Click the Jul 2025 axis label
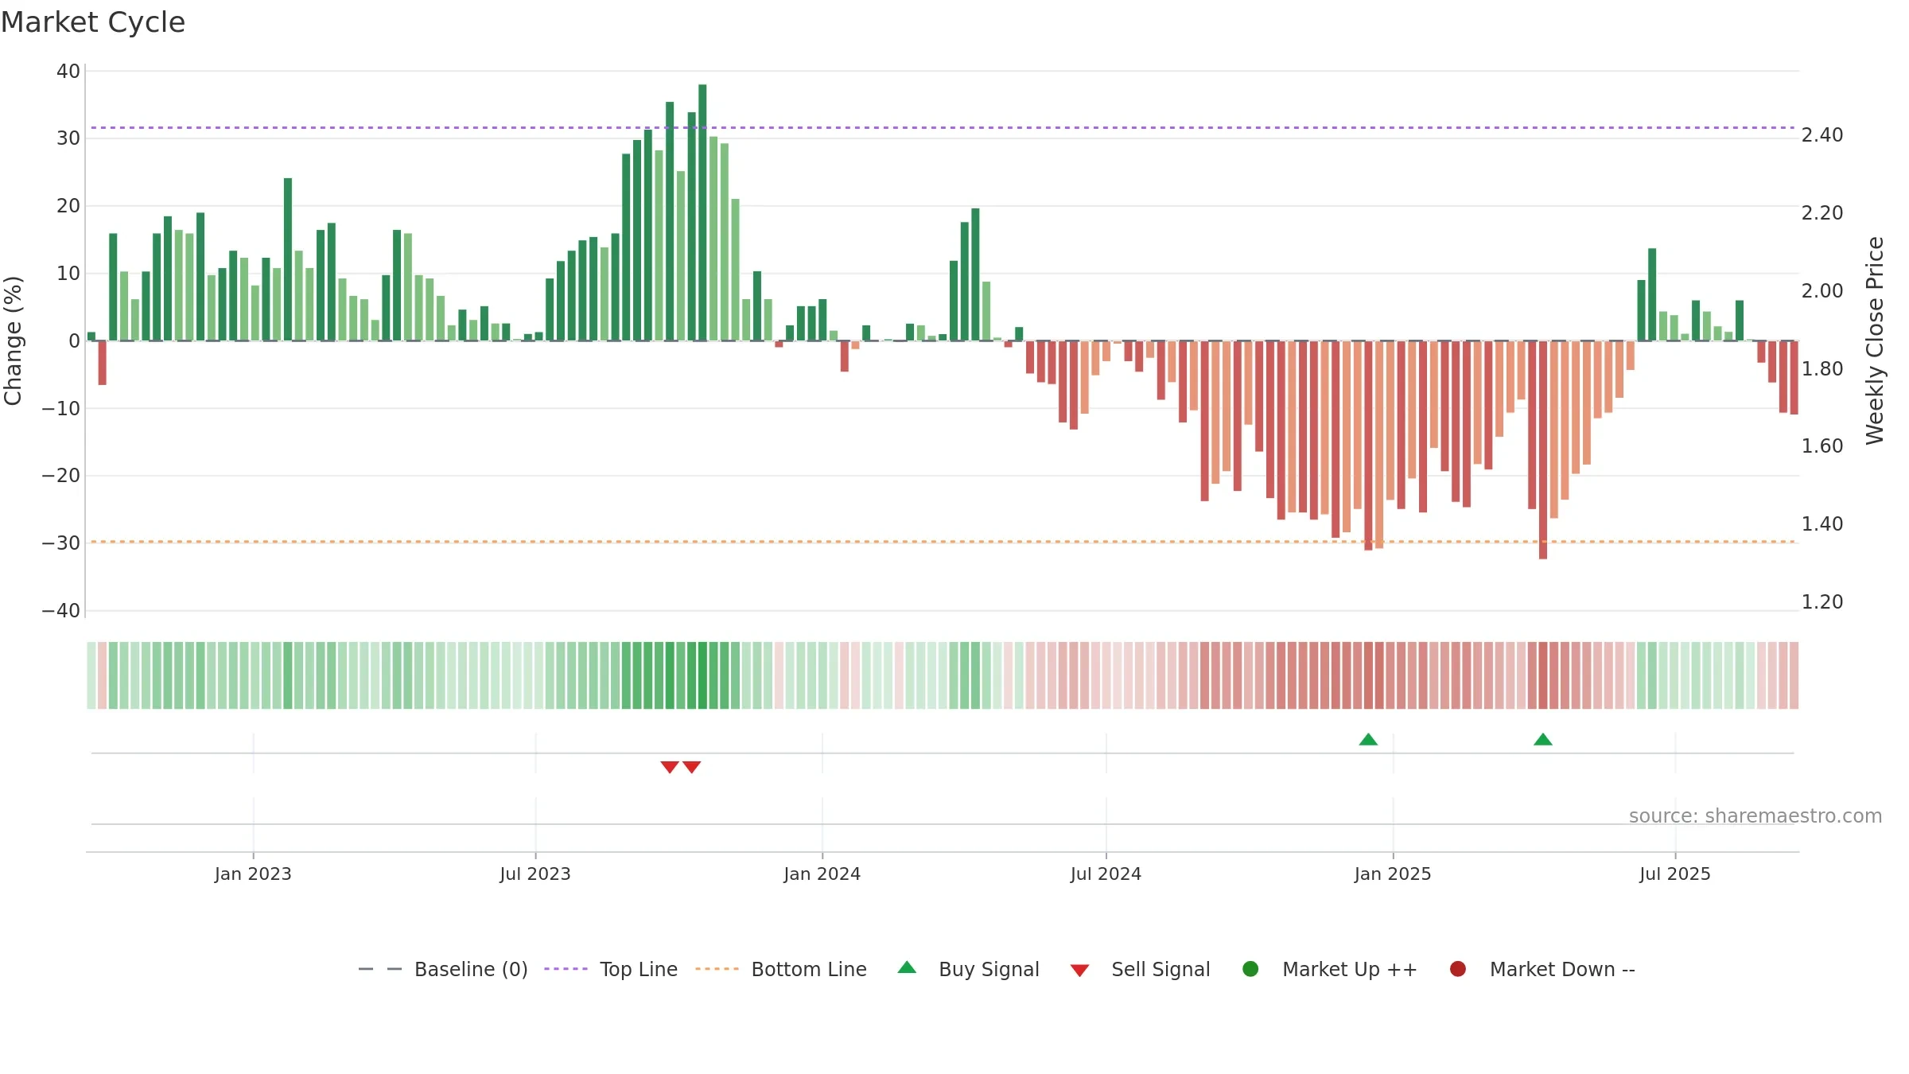This screenshot has height=1074, width=1909. pos(1675,874)
